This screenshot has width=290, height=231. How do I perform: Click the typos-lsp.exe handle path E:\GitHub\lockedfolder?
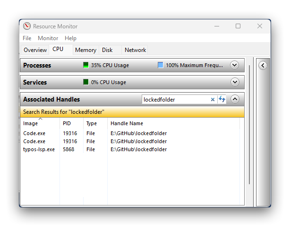(138, 149)
